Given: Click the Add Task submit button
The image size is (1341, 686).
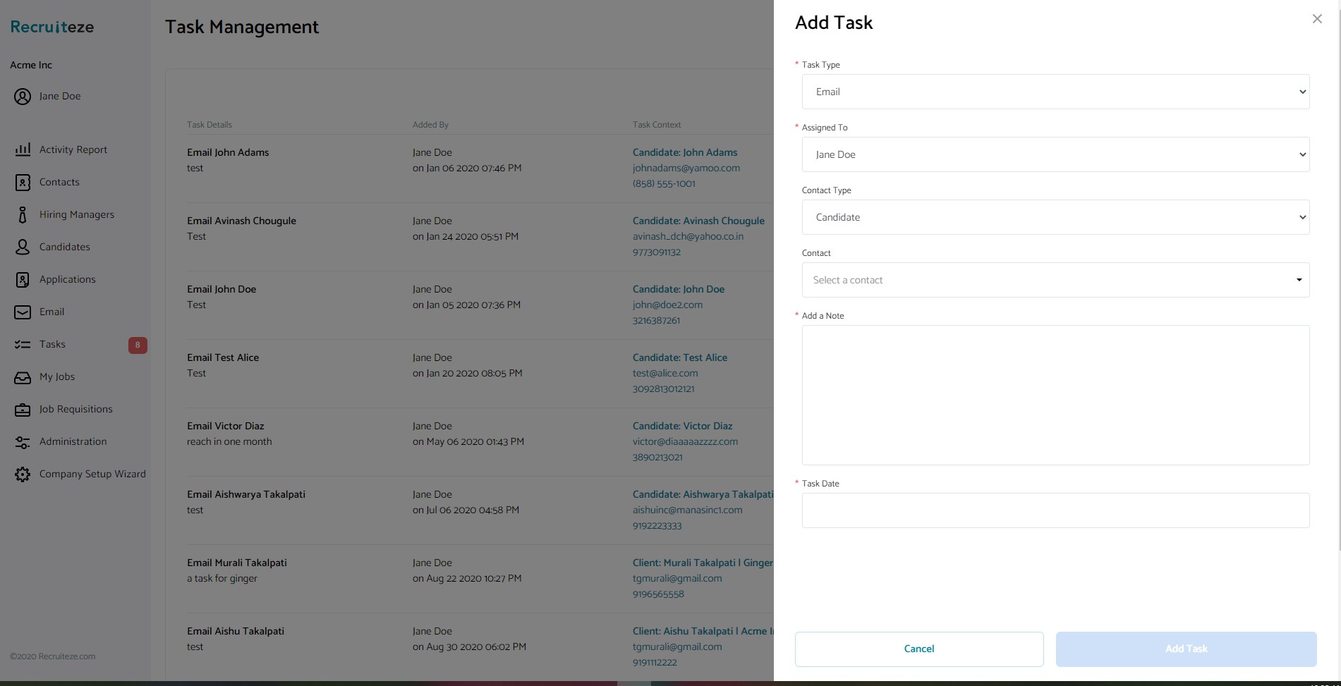Looking at the screenshot, I should click(x=1186, y=649).
